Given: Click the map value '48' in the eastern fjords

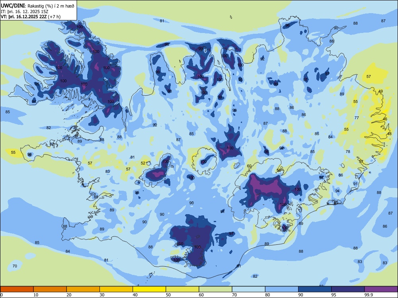Looking at the screenshot, I should tap(389, 134).
